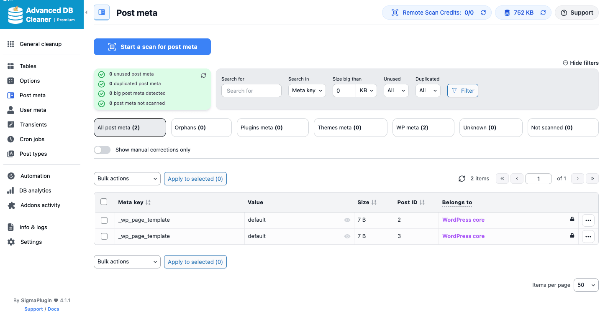
Task: Open the top Bulk actions dropdown
Action: coord(127,179)
